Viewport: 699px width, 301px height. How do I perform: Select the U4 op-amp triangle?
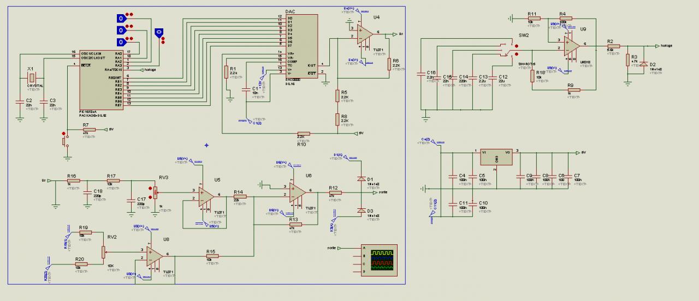coord(364,34)
